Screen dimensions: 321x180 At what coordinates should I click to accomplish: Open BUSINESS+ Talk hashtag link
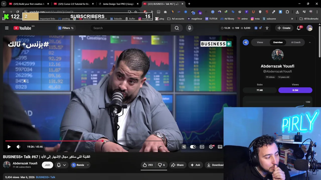(x=45, y=177)
